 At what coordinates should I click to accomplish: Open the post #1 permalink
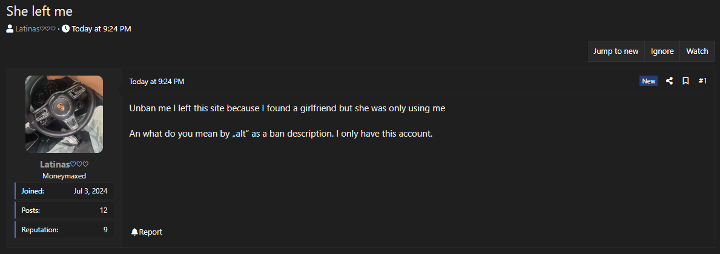click(702, 81)
